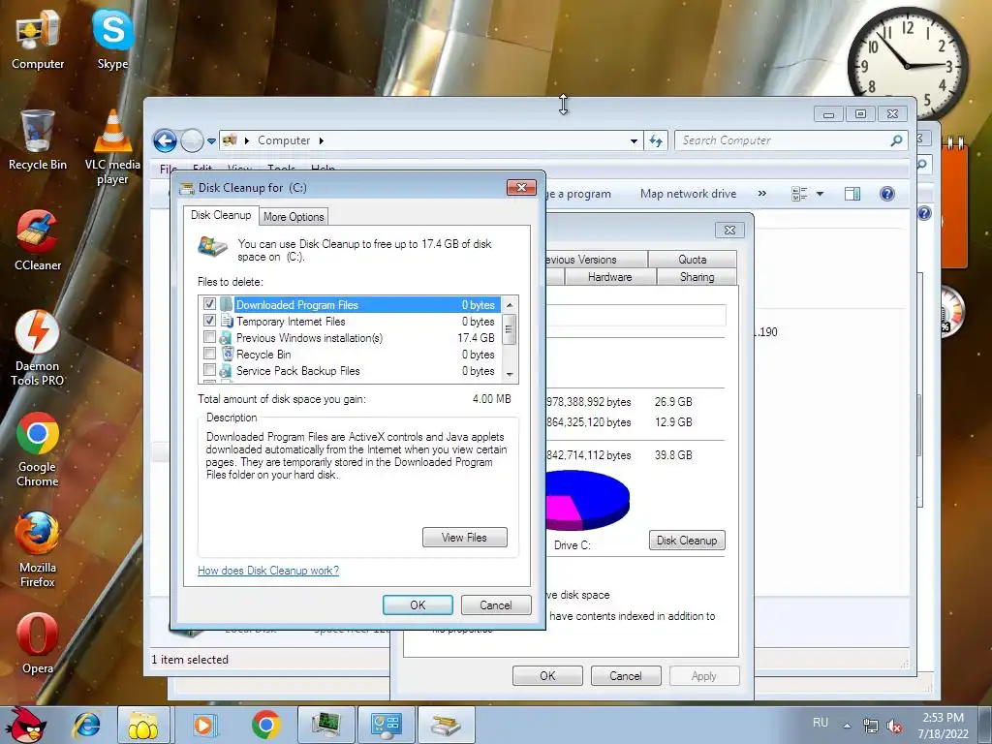992x744 pixels.
Task: Click the muted volume tray icon
Action: coord(894,727)
